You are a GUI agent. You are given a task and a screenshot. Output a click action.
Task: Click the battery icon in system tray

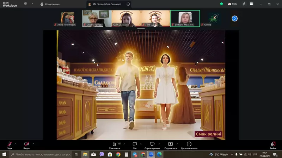241,154
